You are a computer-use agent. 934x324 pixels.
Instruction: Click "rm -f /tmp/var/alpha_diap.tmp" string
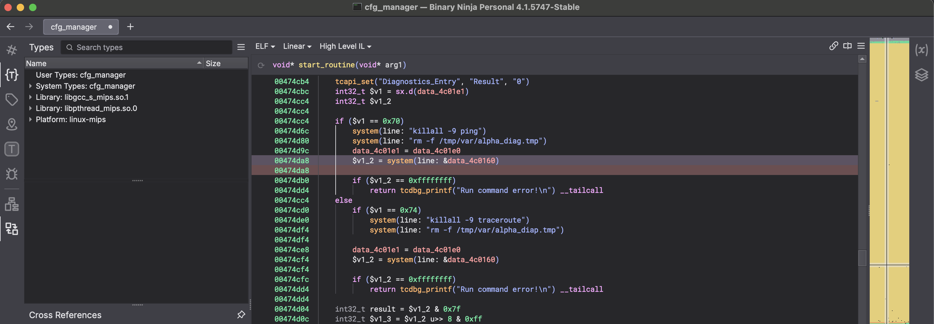click(x=493, y=230)
